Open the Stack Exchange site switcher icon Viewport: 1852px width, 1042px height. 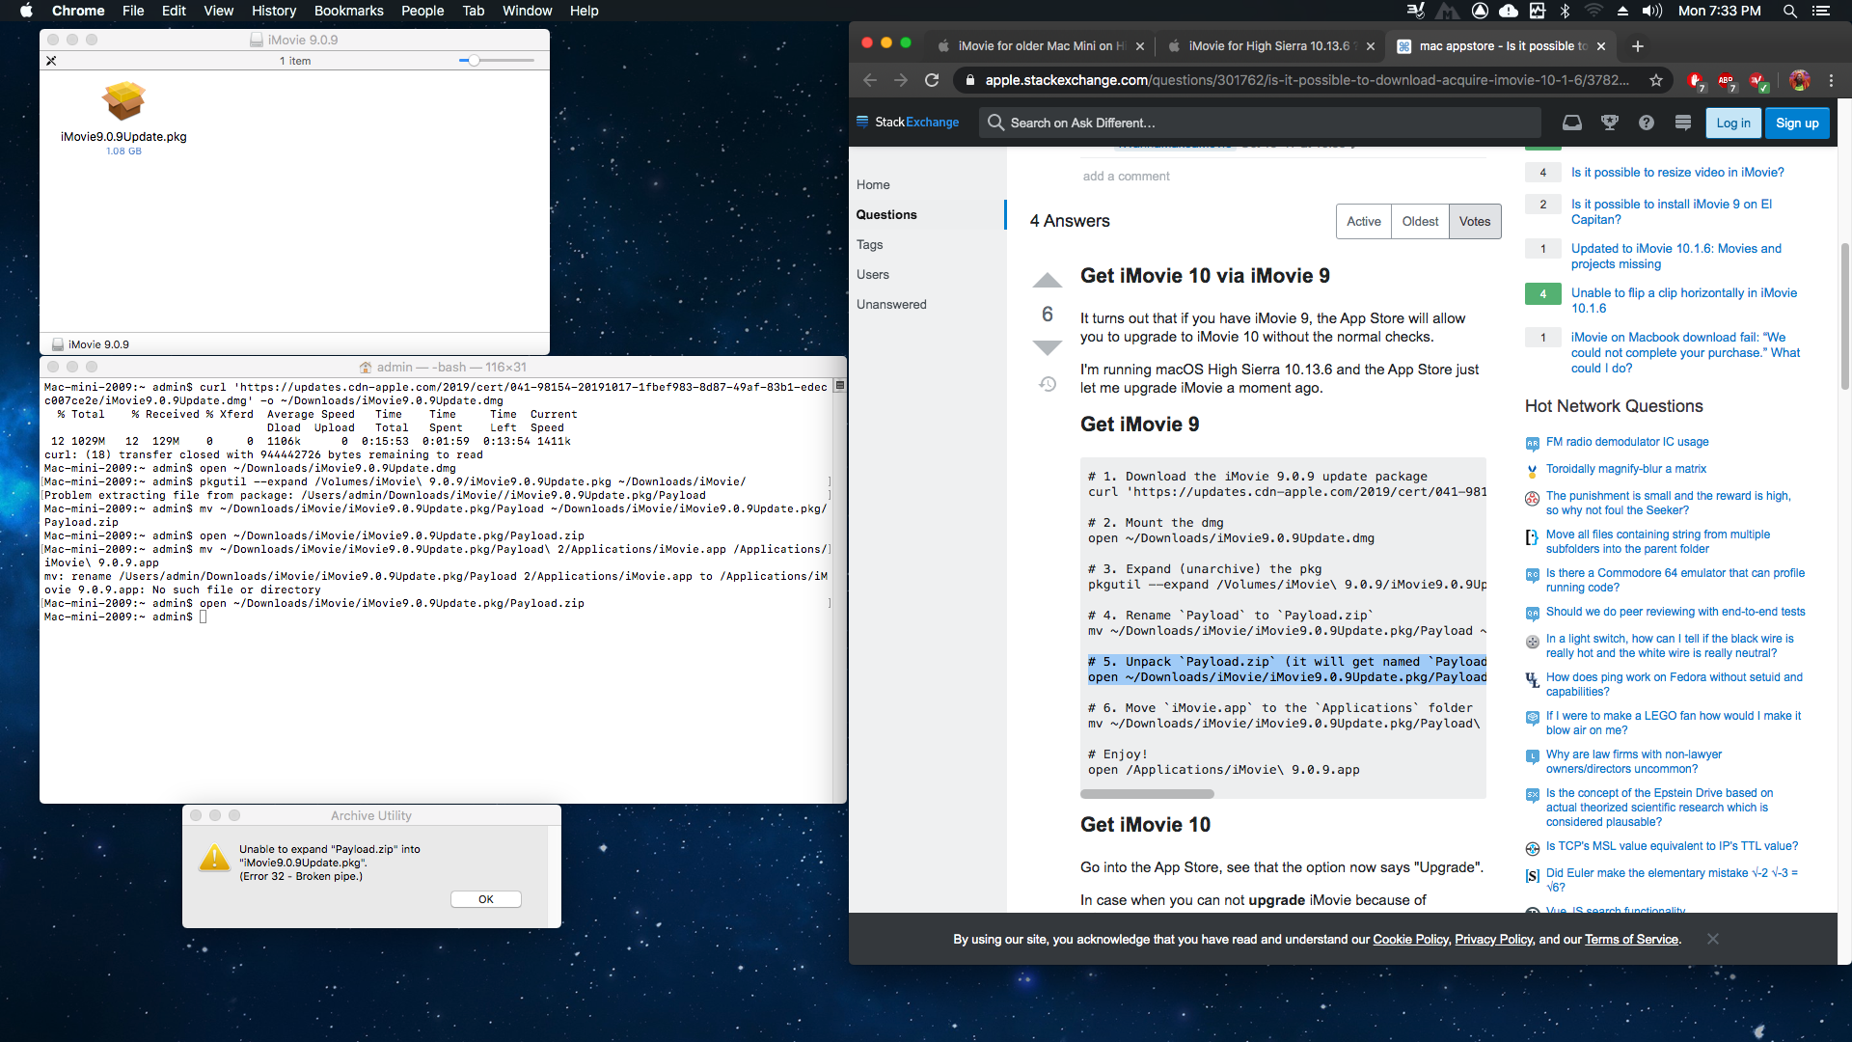point(1683,123)
